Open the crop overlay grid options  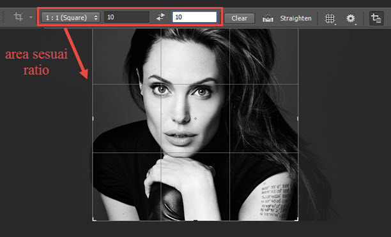330,18
